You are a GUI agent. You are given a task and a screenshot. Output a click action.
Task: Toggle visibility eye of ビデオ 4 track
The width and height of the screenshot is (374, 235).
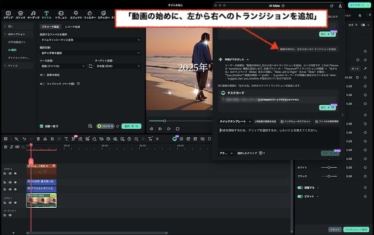pyautogui.click(x=15, y=173)
